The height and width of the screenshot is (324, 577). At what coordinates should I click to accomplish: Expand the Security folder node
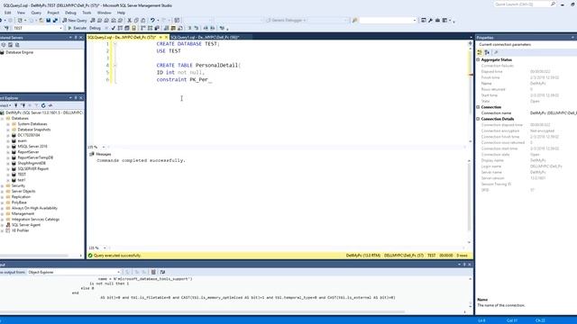2,186
